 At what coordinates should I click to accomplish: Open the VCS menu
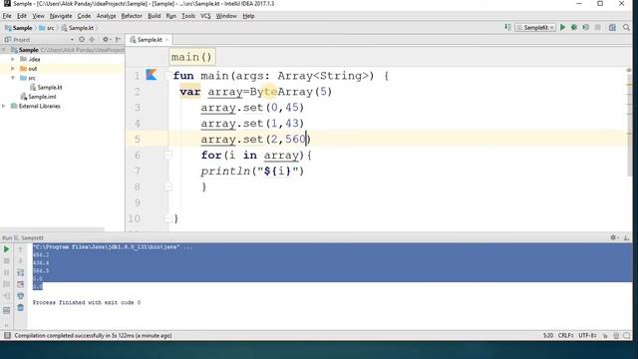[205, 16]
